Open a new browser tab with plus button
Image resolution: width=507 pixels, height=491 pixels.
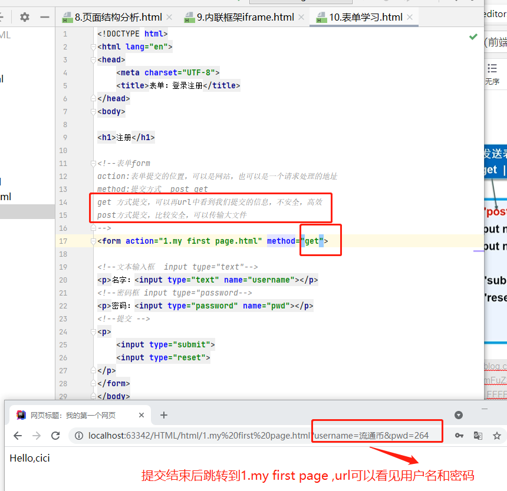pyautogui.click(x=164, y=415)
